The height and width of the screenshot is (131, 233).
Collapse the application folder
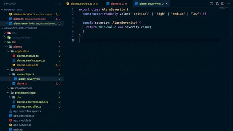coord(8,51)
